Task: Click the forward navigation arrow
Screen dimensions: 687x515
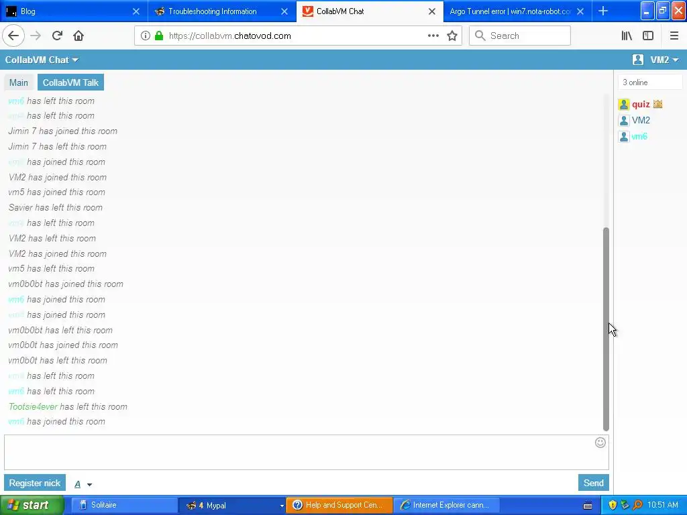Action: click(36, 36)
